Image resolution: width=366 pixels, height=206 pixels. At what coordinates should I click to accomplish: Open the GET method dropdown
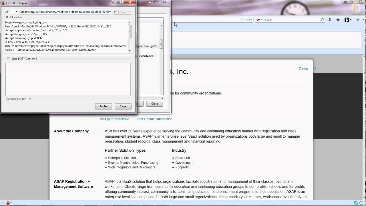point(11,12)
